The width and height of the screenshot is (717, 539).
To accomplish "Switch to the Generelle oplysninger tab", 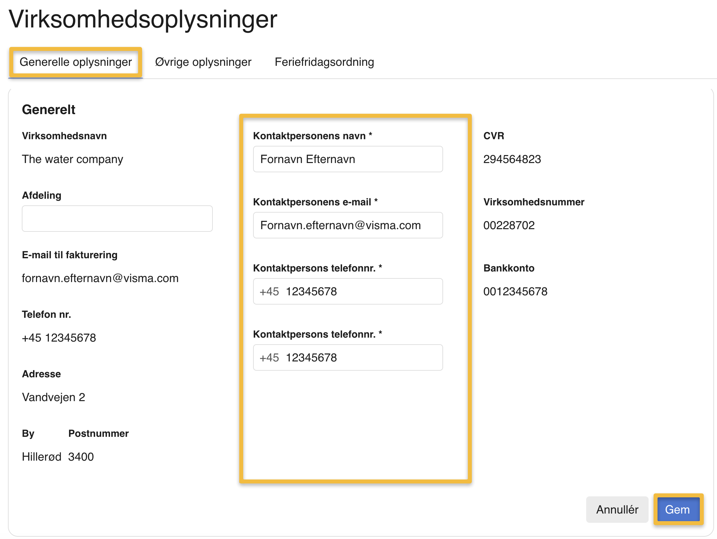I will click(76, 62).
